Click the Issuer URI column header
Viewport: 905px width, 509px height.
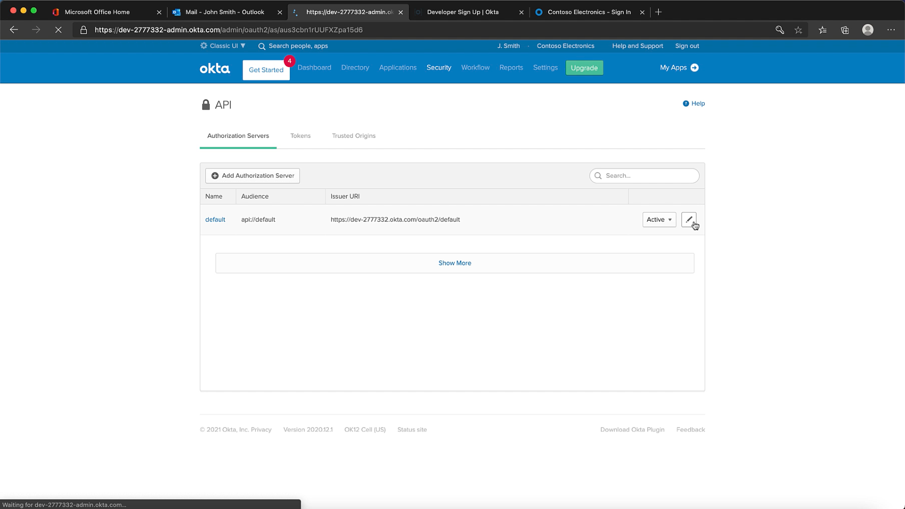pyautogui.click(x=345, y=196)
